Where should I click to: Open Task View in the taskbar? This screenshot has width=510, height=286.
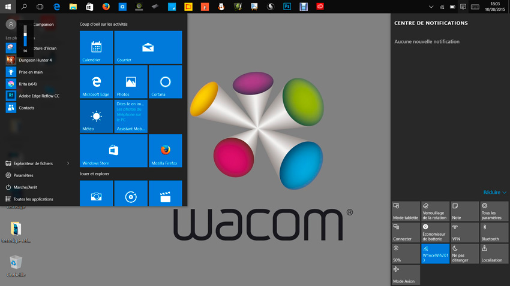tap(40, 7)
